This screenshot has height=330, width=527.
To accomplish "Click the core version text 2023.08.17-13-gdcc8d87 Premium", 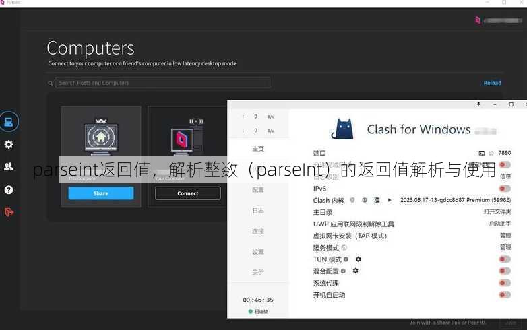I will click(456, 200).
